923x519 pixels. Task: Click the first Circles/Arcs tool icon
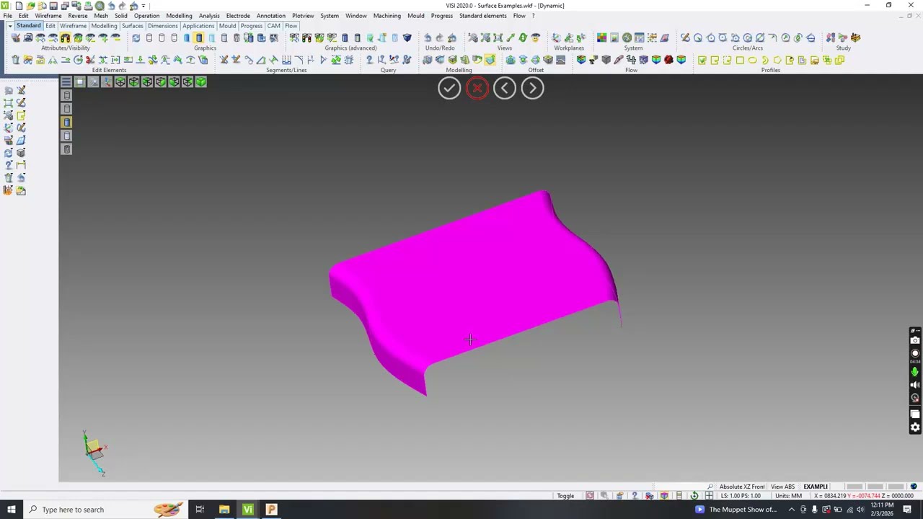[x=685, y=37]
